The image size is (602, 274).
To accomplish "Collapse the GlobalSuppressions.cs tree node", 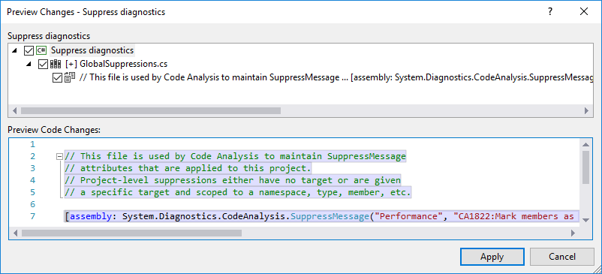I will [29, 64].
